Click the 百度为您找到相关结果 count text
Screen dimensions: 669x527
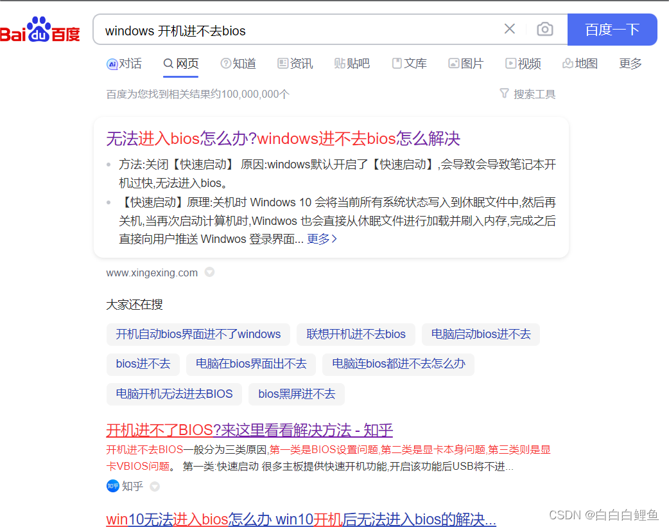pos(198,94)
